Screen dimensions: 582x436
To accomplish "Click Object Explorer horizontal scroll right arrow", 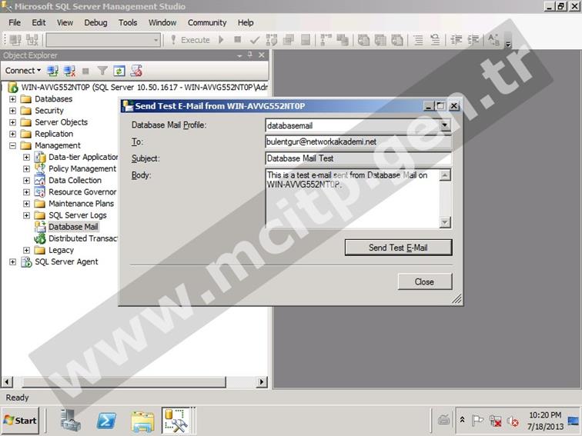I will pyautogui.click(x=262, y=381).
